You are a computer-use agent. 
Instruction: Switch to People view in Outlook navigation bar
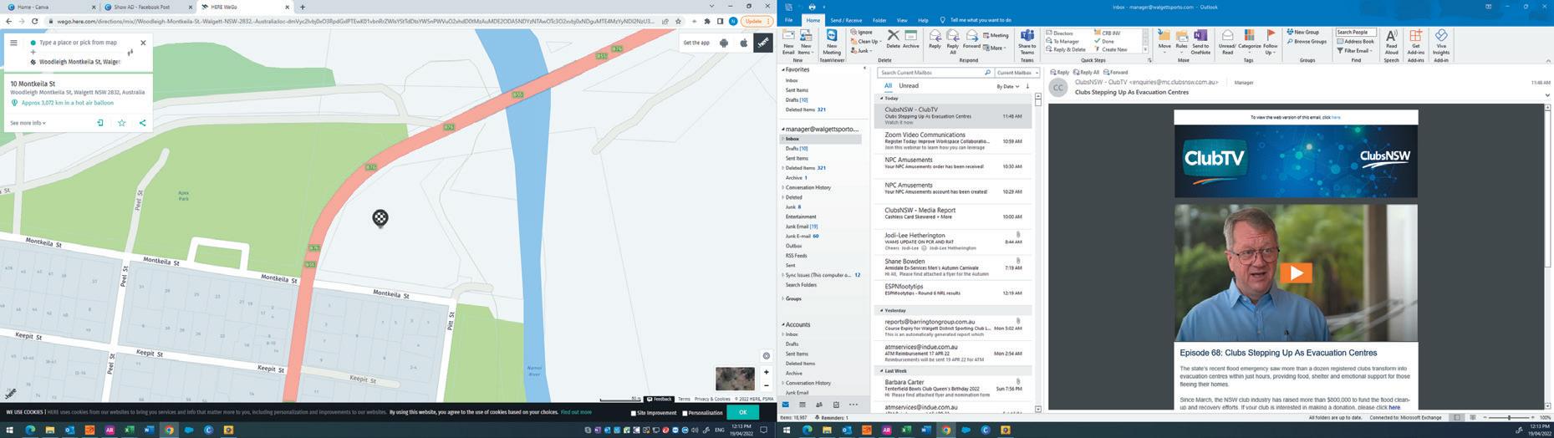(819, 405)
